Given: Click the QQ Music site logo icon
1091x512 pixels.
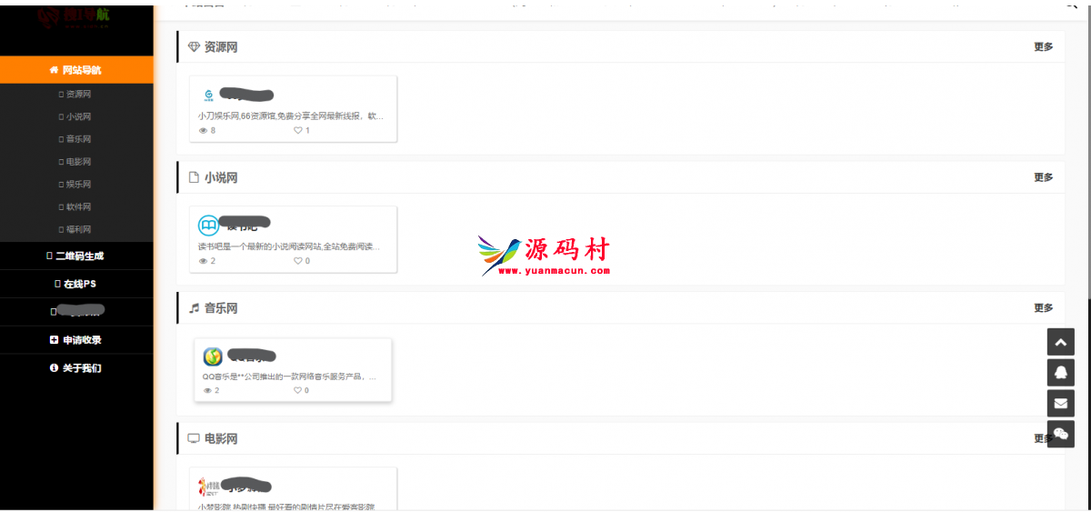Looking at the screenshot, I should (212, 357).
